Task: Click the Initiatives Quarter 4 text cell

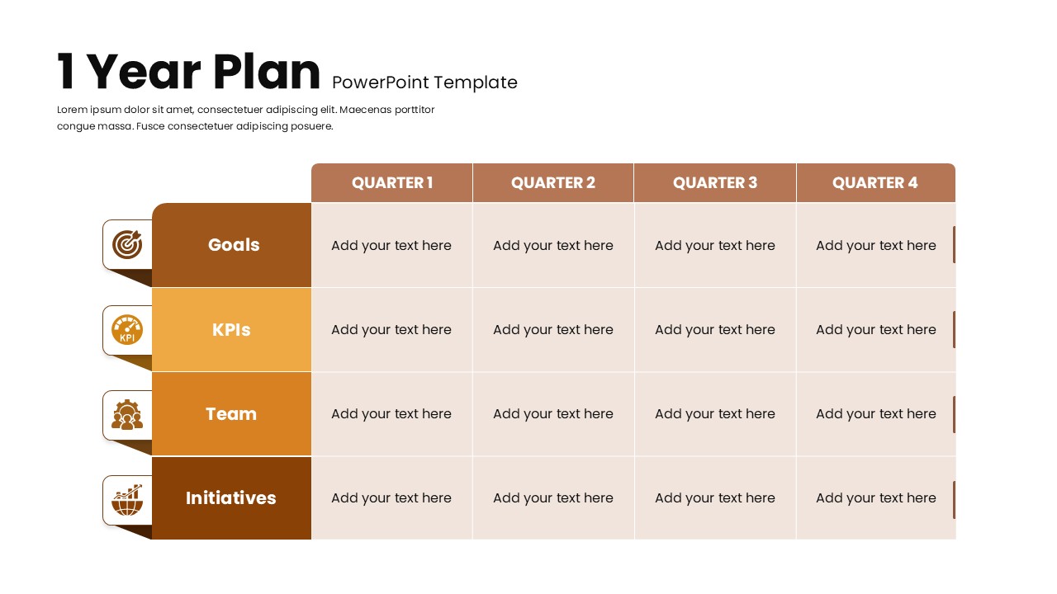Action: pyautogui.click(x=876, y=498)
